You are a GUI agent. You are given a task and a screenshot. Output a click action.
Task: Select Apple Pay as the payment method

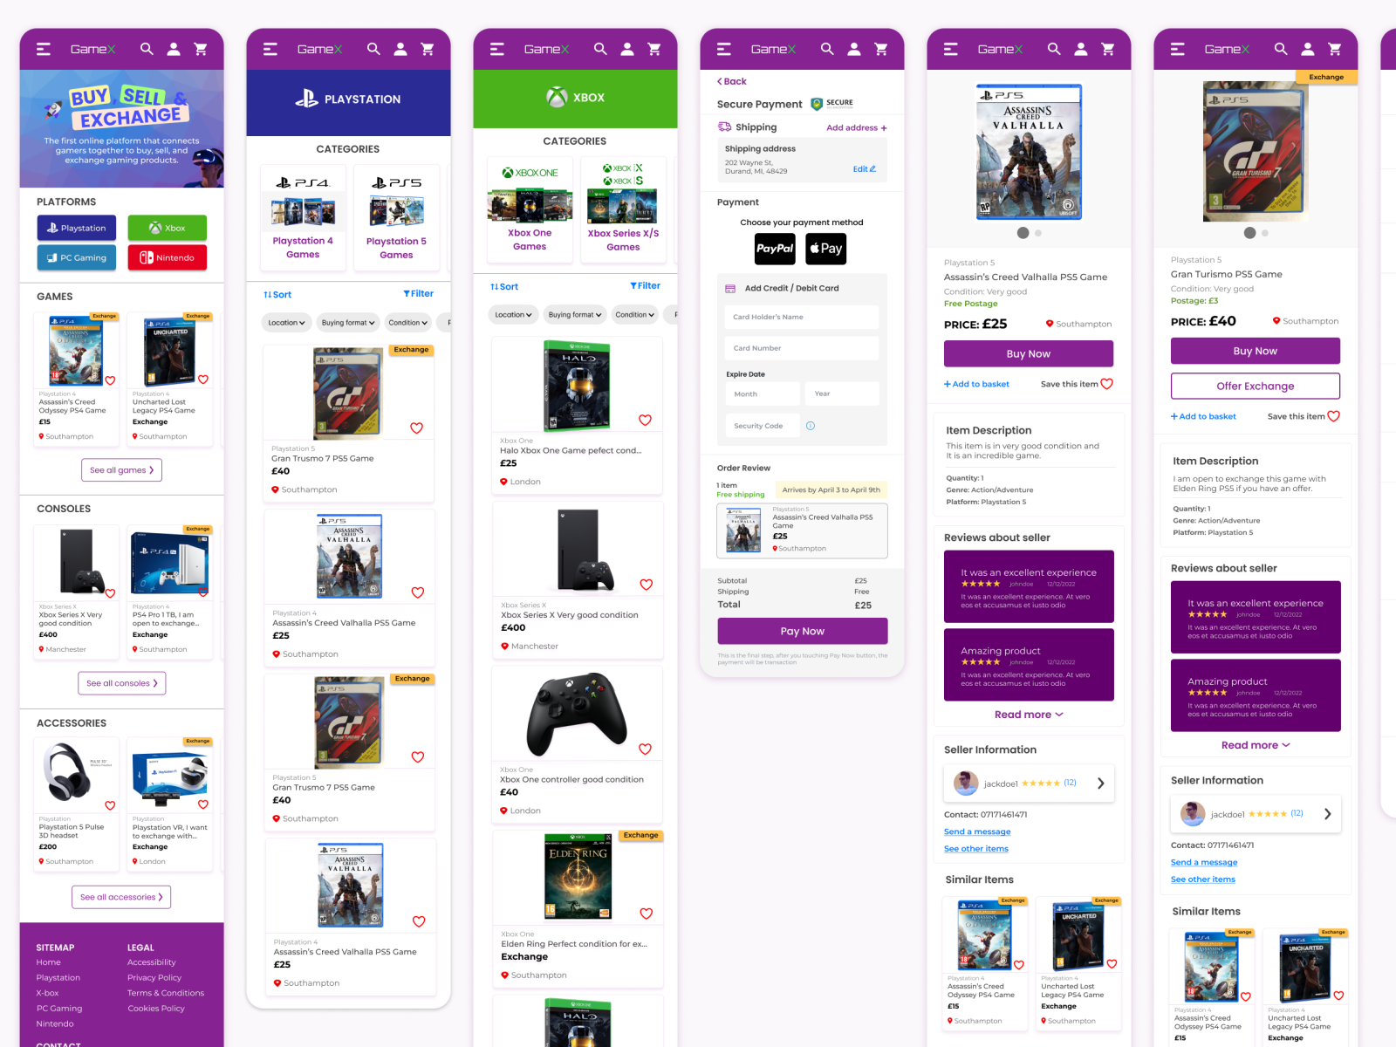(x=825, y=249)
